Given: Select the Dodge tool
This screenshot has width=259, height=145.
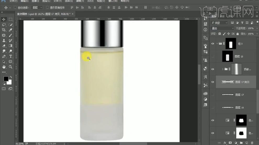Looking at the screenshot, I should pos(10,51).
